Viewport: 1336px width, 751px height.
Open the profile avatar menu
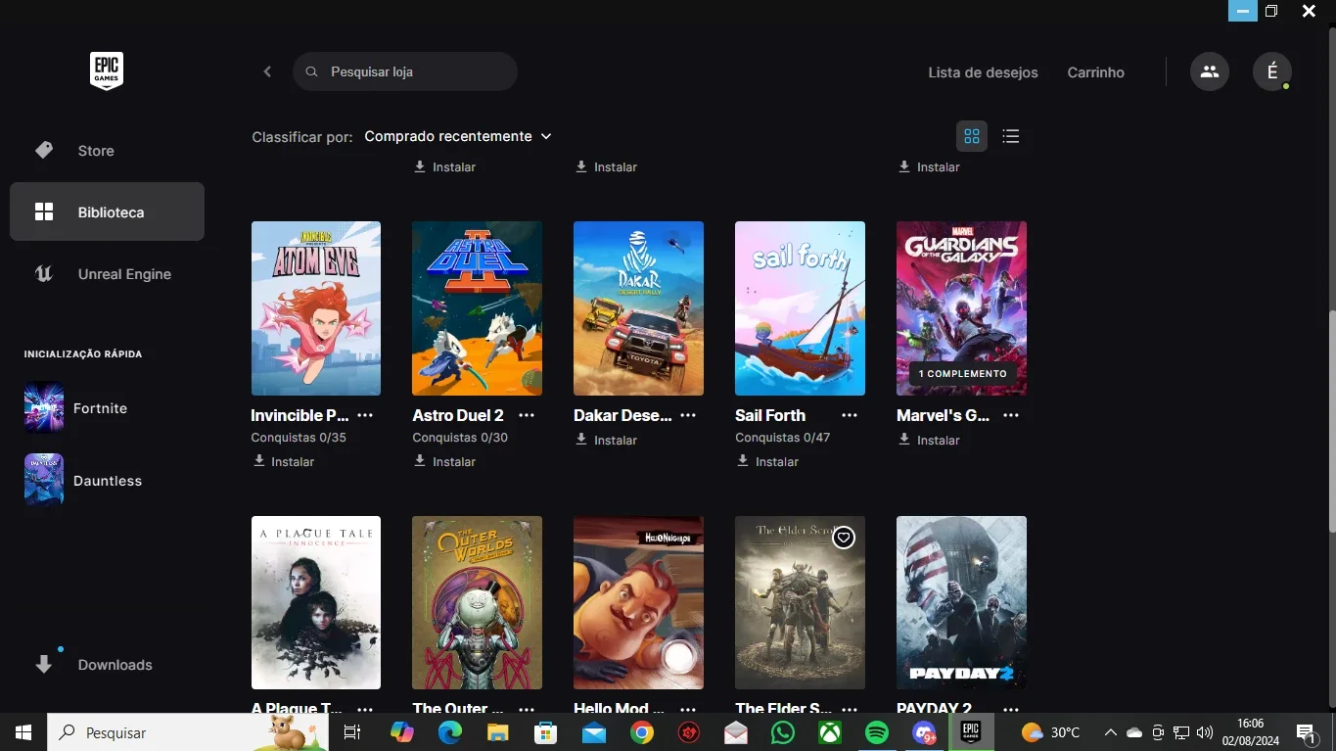[1272, 71]
